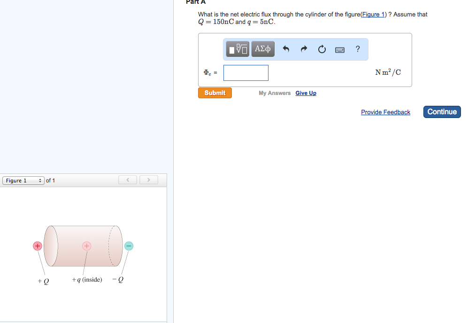Click the Give Up link

coord(306,93)
